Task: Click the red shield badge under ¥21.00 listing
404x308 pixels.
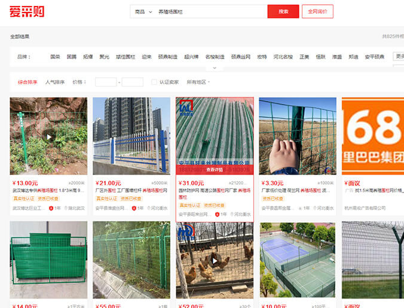Action: point(134,208)
